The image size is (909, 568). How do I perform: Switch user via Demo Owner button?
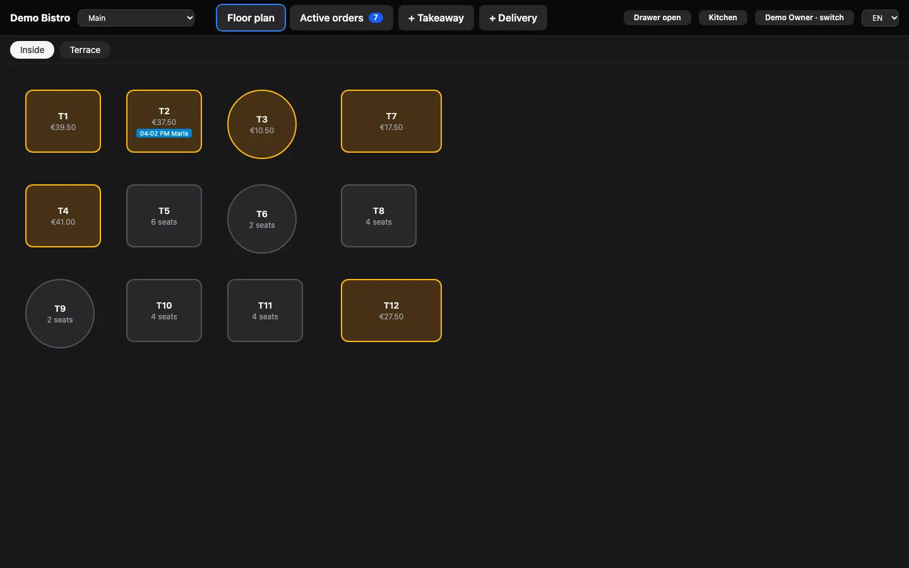(804, 18)
